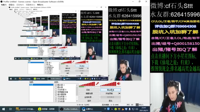Click the gray bitrate indicator square in status bar
Image resolution: width=200 pixels, height=112 pixels.
(x=137, y=105)
